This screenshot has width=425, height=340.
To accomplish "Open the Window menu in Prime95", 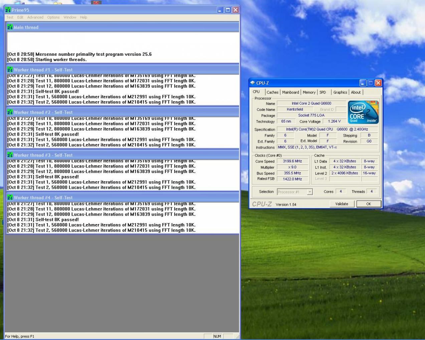I will pos(70,17).
